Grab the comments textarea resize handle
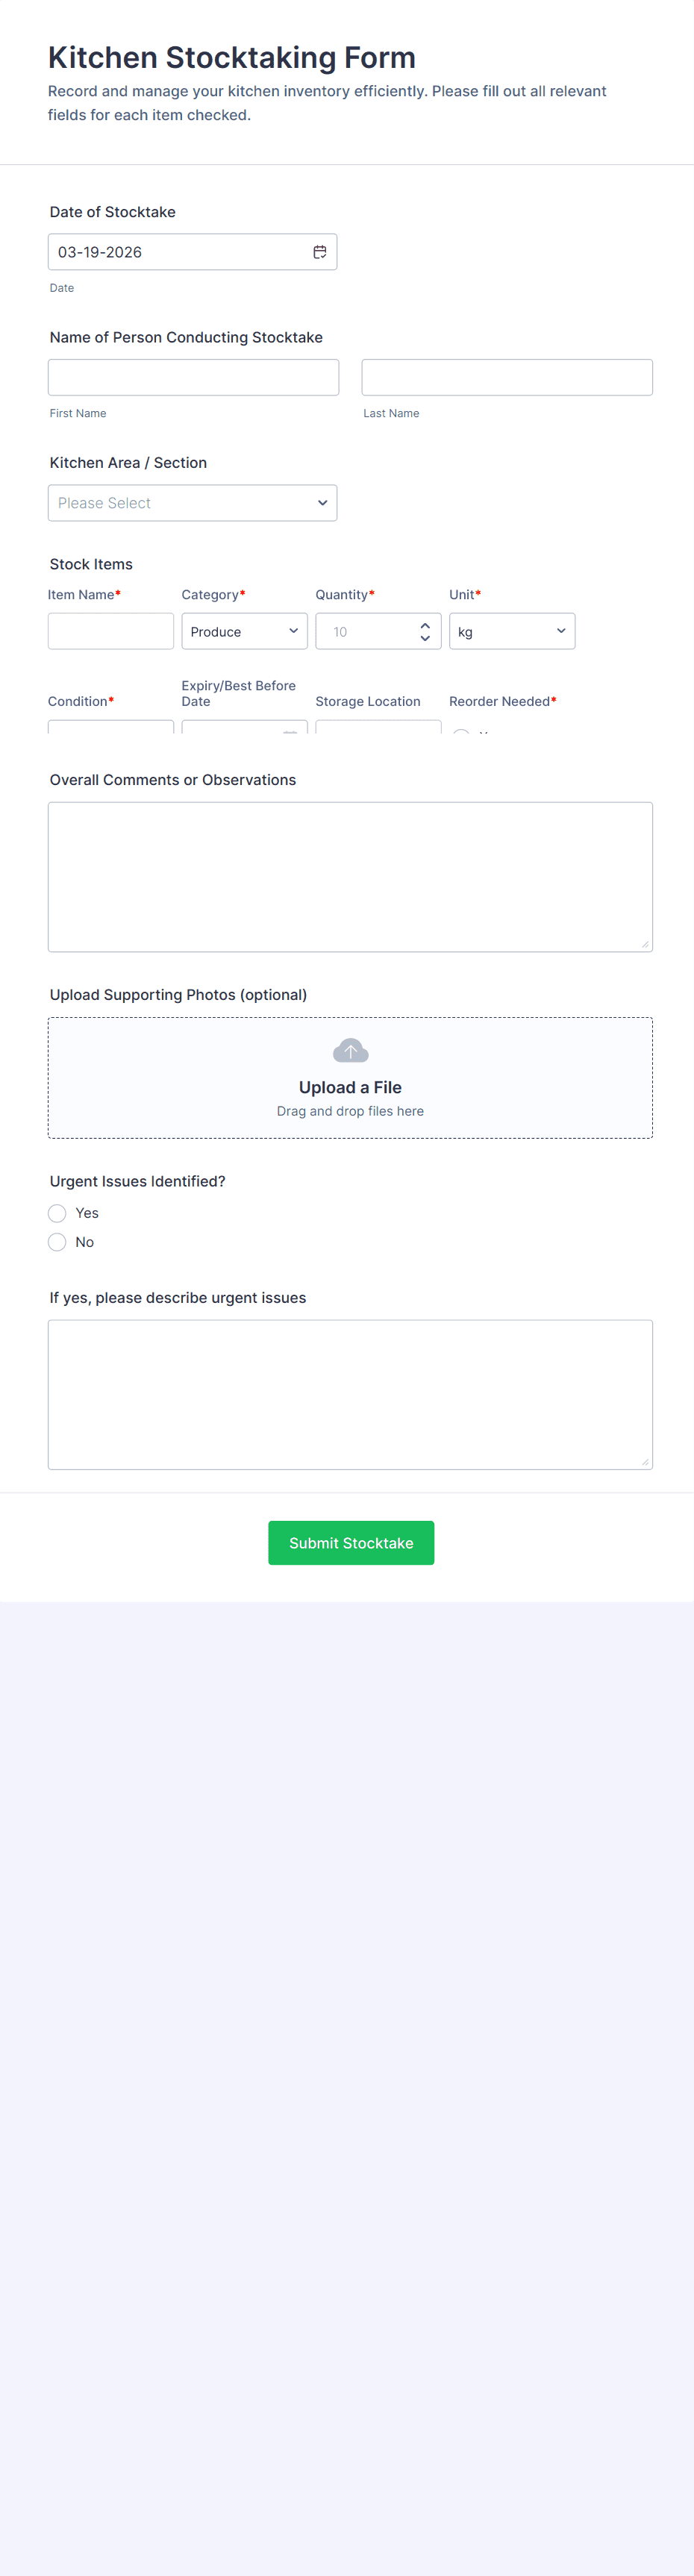This screenshot has width=694, height=2576. coord(645,944)
